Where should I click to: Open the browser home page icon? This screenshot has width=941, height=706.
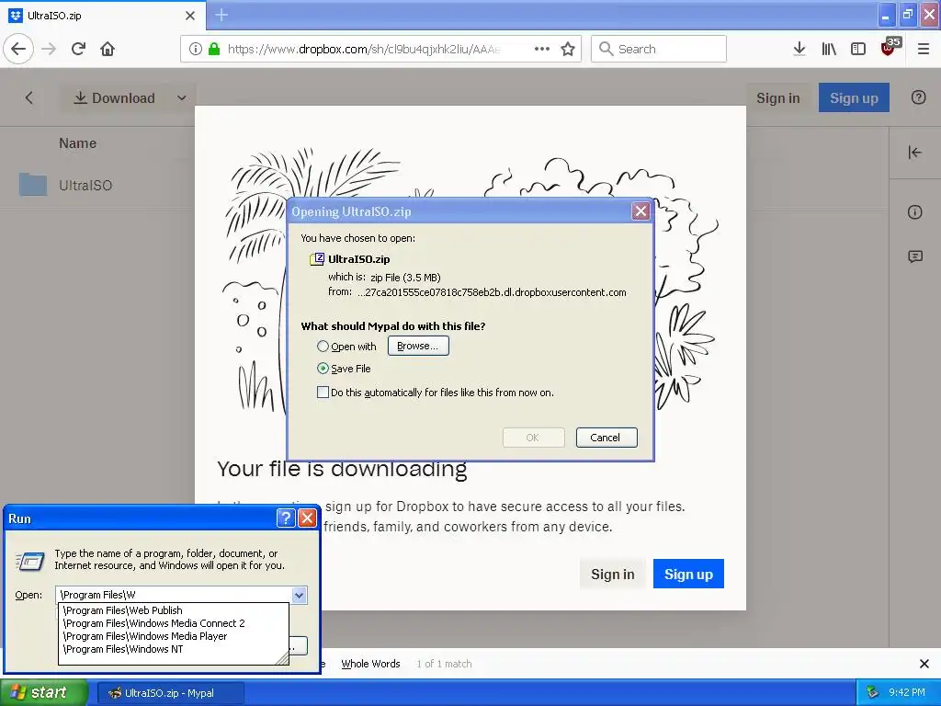coord(108,49)
